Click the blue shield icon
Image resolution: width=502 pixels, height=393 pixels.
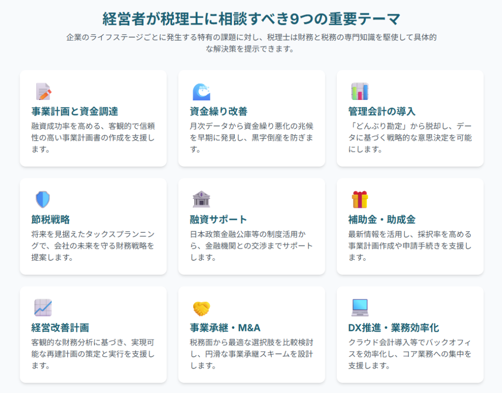pyautogui.click(x=43, y=199)
